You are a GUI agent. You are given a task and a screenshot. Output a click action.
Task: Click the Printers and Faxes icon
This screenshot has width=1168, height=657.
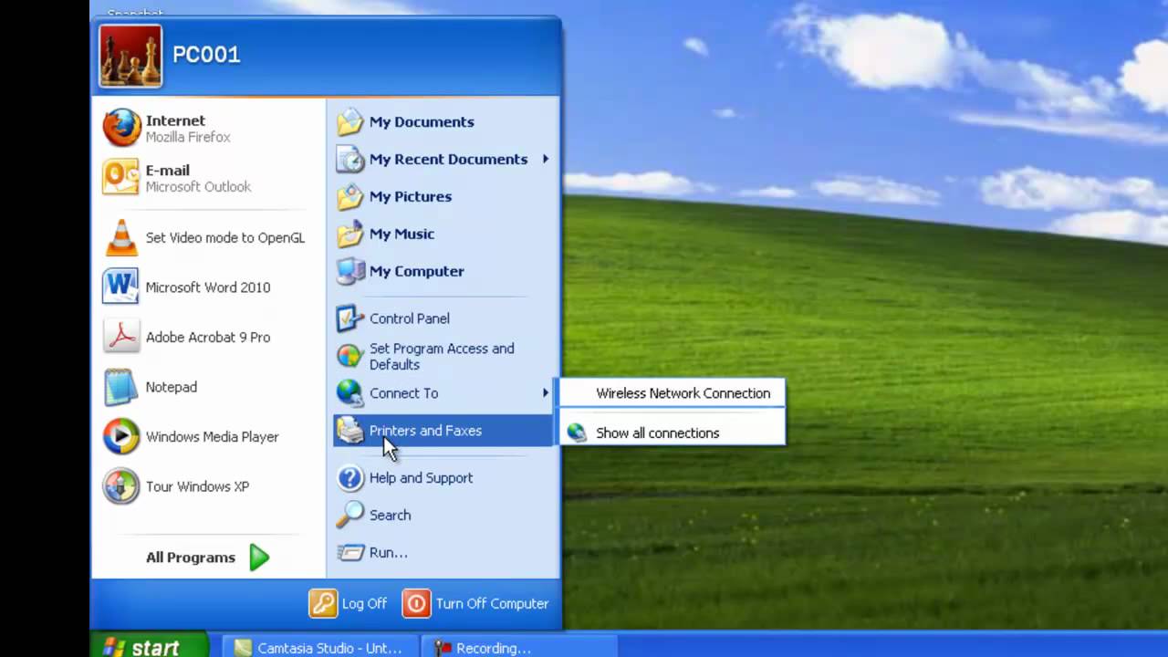(350, 431)
